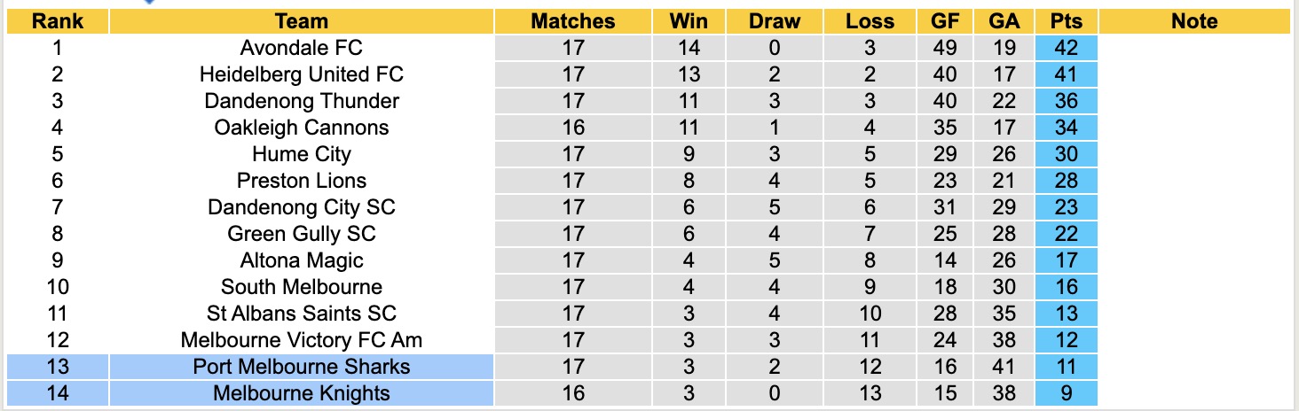Click Avondale FC's points cell showing 42
This screenshot has width=1299, height=411.
click(x=1066, y=48)
